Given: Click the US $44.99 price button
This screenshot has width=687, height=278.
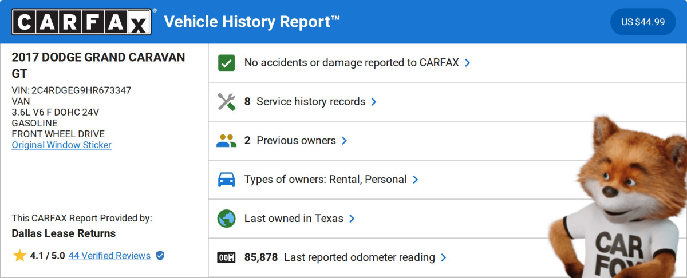Looking at the screenshot, I should tap(643, 22).
